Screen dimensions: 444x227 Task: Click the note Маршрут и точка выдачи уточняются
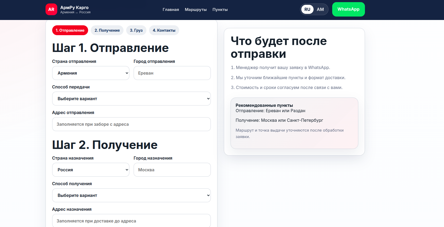[x=290, y=133]
